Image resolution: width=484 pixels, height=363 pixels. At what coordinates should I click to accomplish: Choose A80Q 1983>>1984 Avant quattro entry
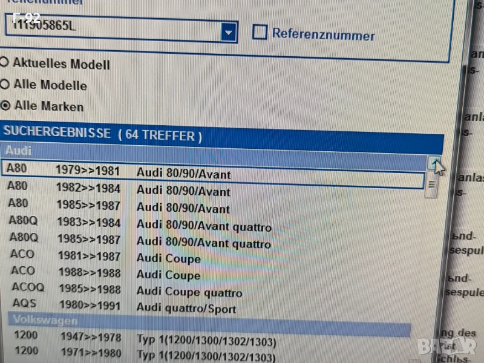point(181,225)
